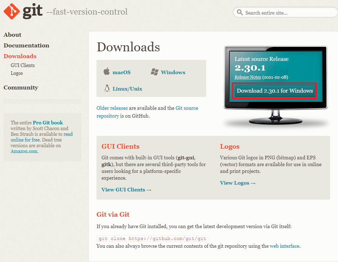Click the Linux penguin icon

[x=107, y=88]
